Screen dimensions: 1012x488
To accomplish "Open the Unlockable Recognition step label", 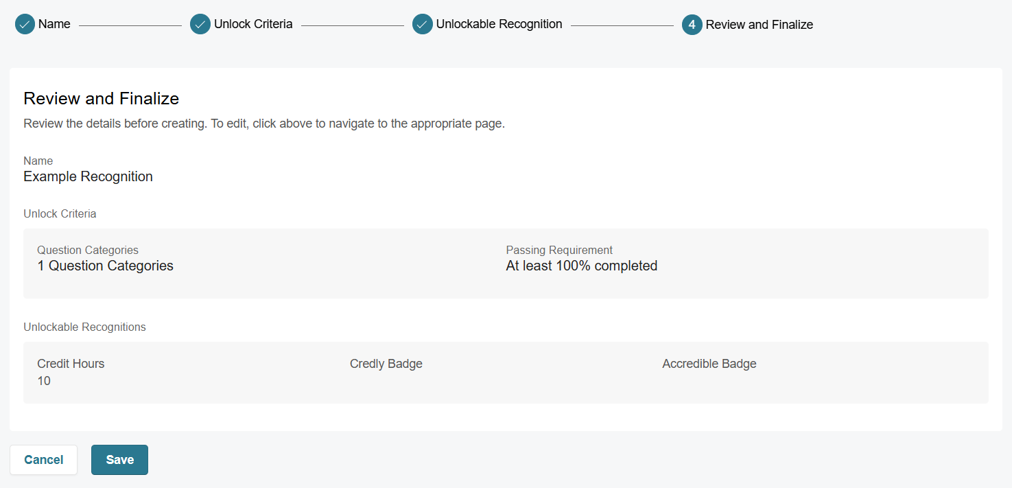I will [499, 25].
